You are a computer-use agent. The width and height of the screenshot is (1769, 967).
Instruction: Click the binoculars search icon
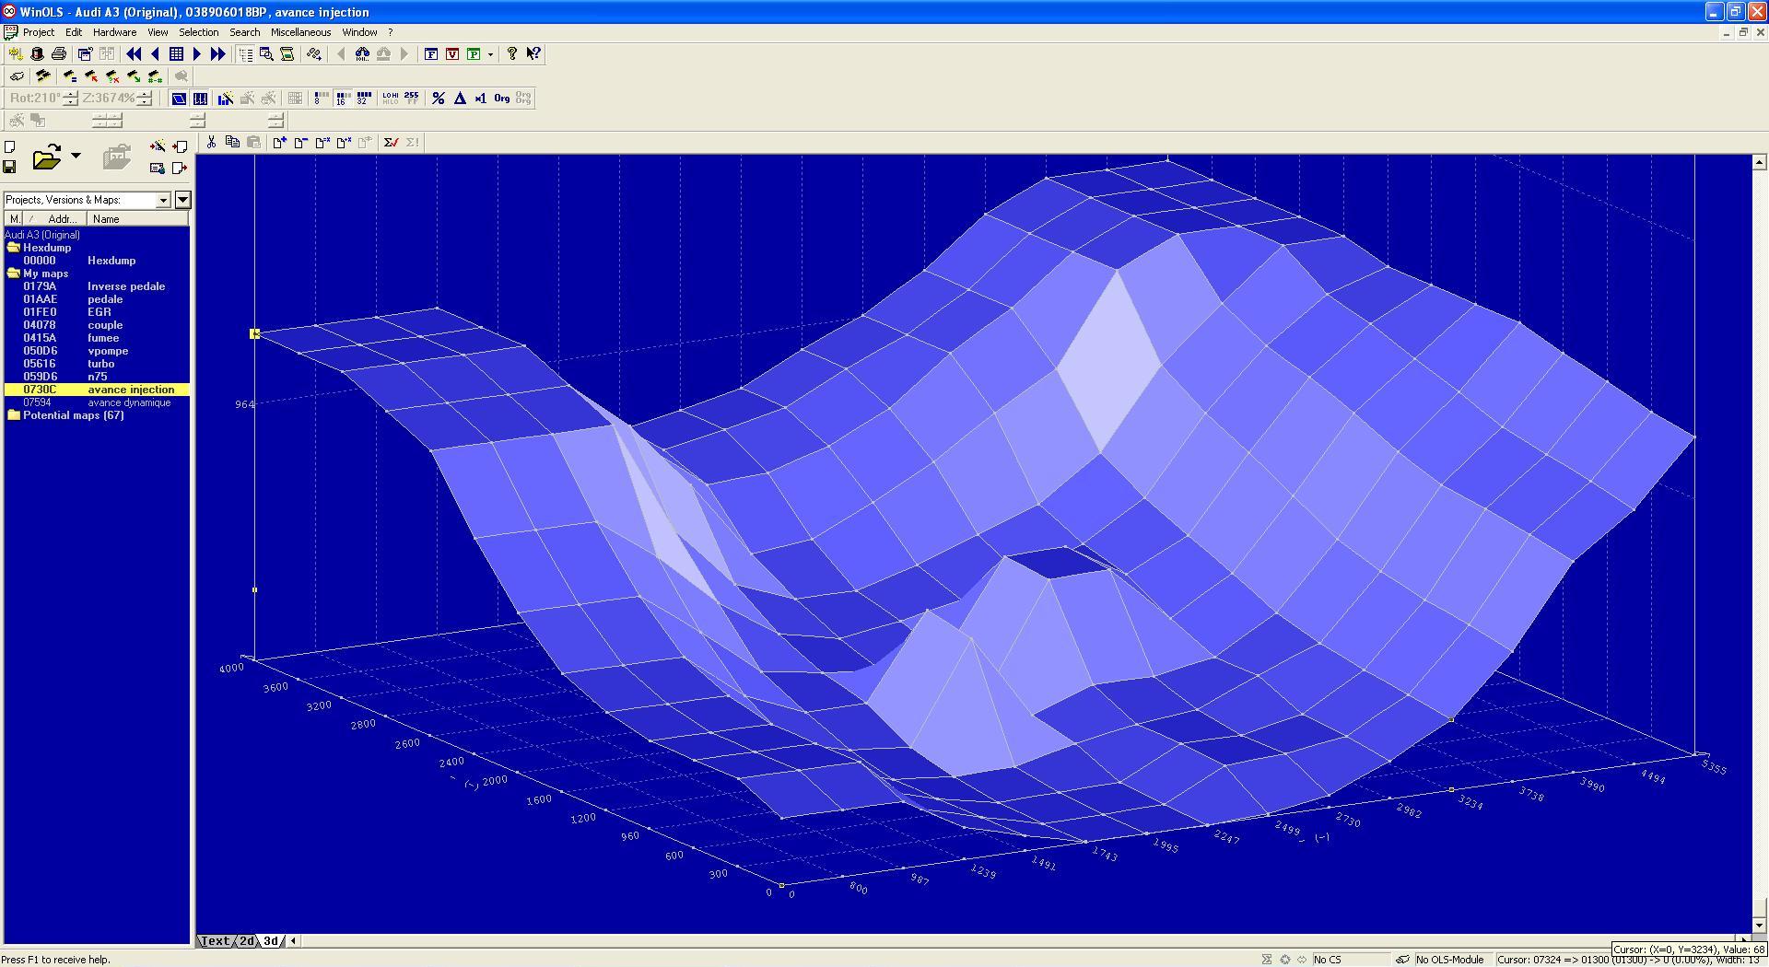[x=362, y=54]
